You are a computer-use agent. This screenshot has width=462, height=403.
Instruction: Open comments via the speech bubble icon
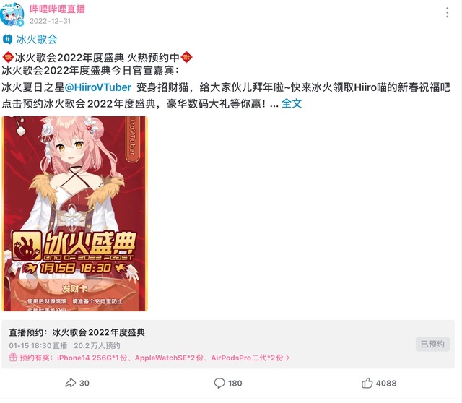(x=219, y=383)
